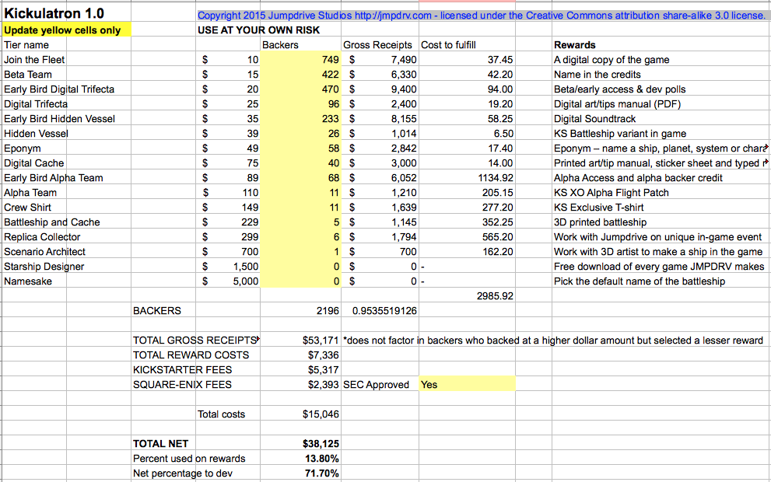This screenshot has height=482, width=771.
Task: Select the 'Update yellow cells only' cell
Action: [65, 30]
